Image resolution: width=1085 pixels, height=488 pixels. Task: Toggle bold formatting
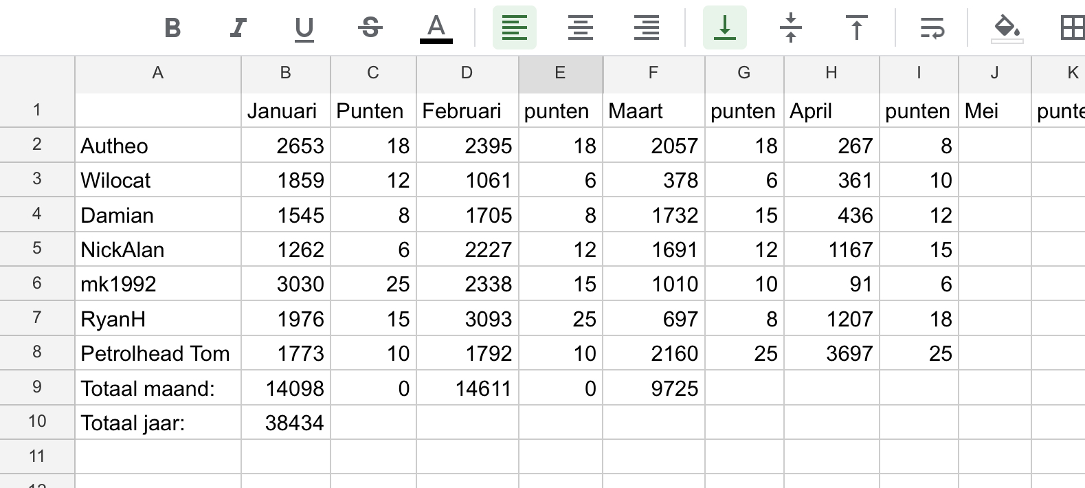(172, 28)
